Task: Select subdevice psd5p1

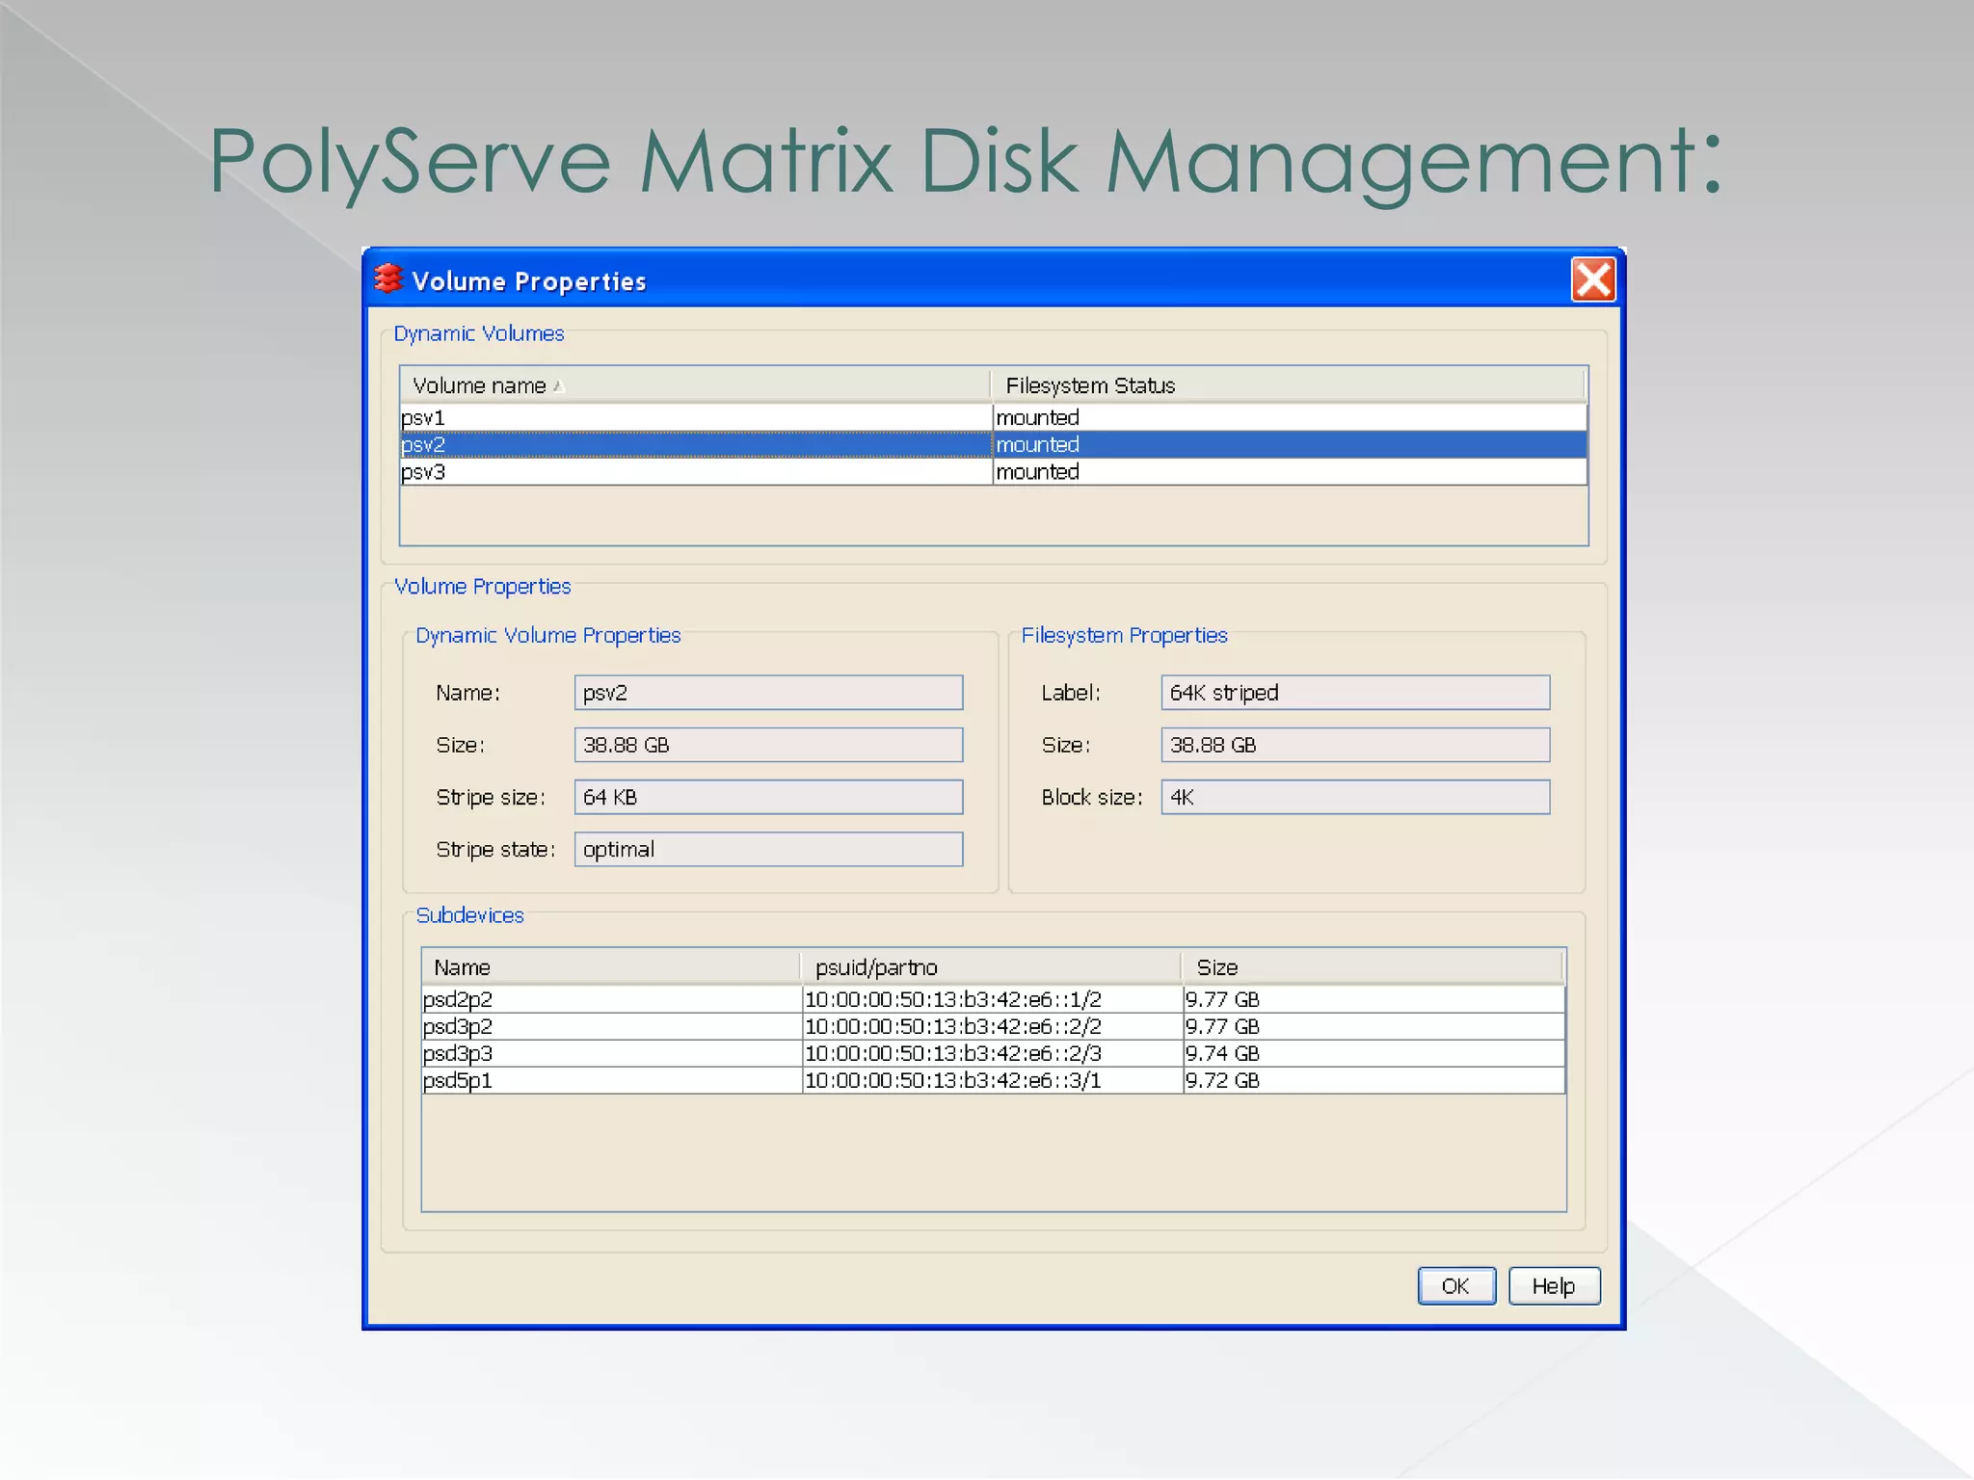Action: [612, 1080]
